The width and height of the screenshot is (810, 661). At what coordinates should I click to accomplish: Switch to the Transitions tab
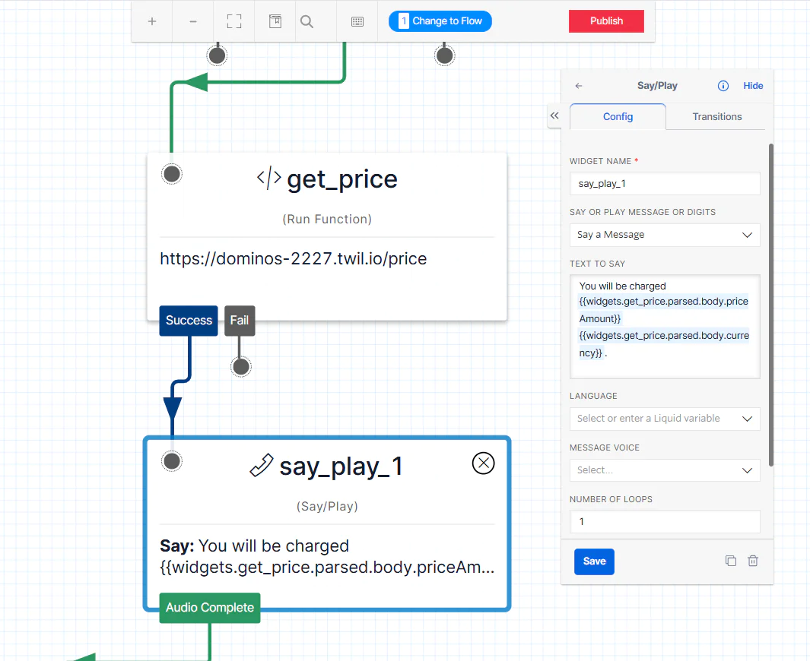coord(717,116)
